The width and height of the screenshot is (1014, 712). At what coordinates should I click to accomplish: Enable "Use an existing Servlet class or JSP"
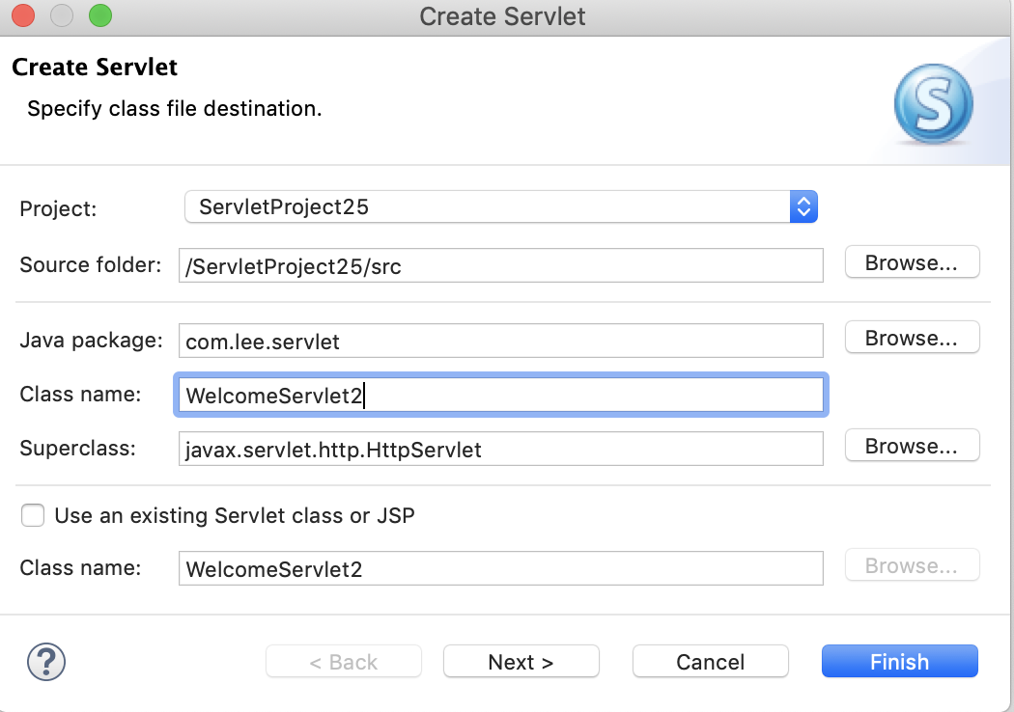[x=33, y=515]
